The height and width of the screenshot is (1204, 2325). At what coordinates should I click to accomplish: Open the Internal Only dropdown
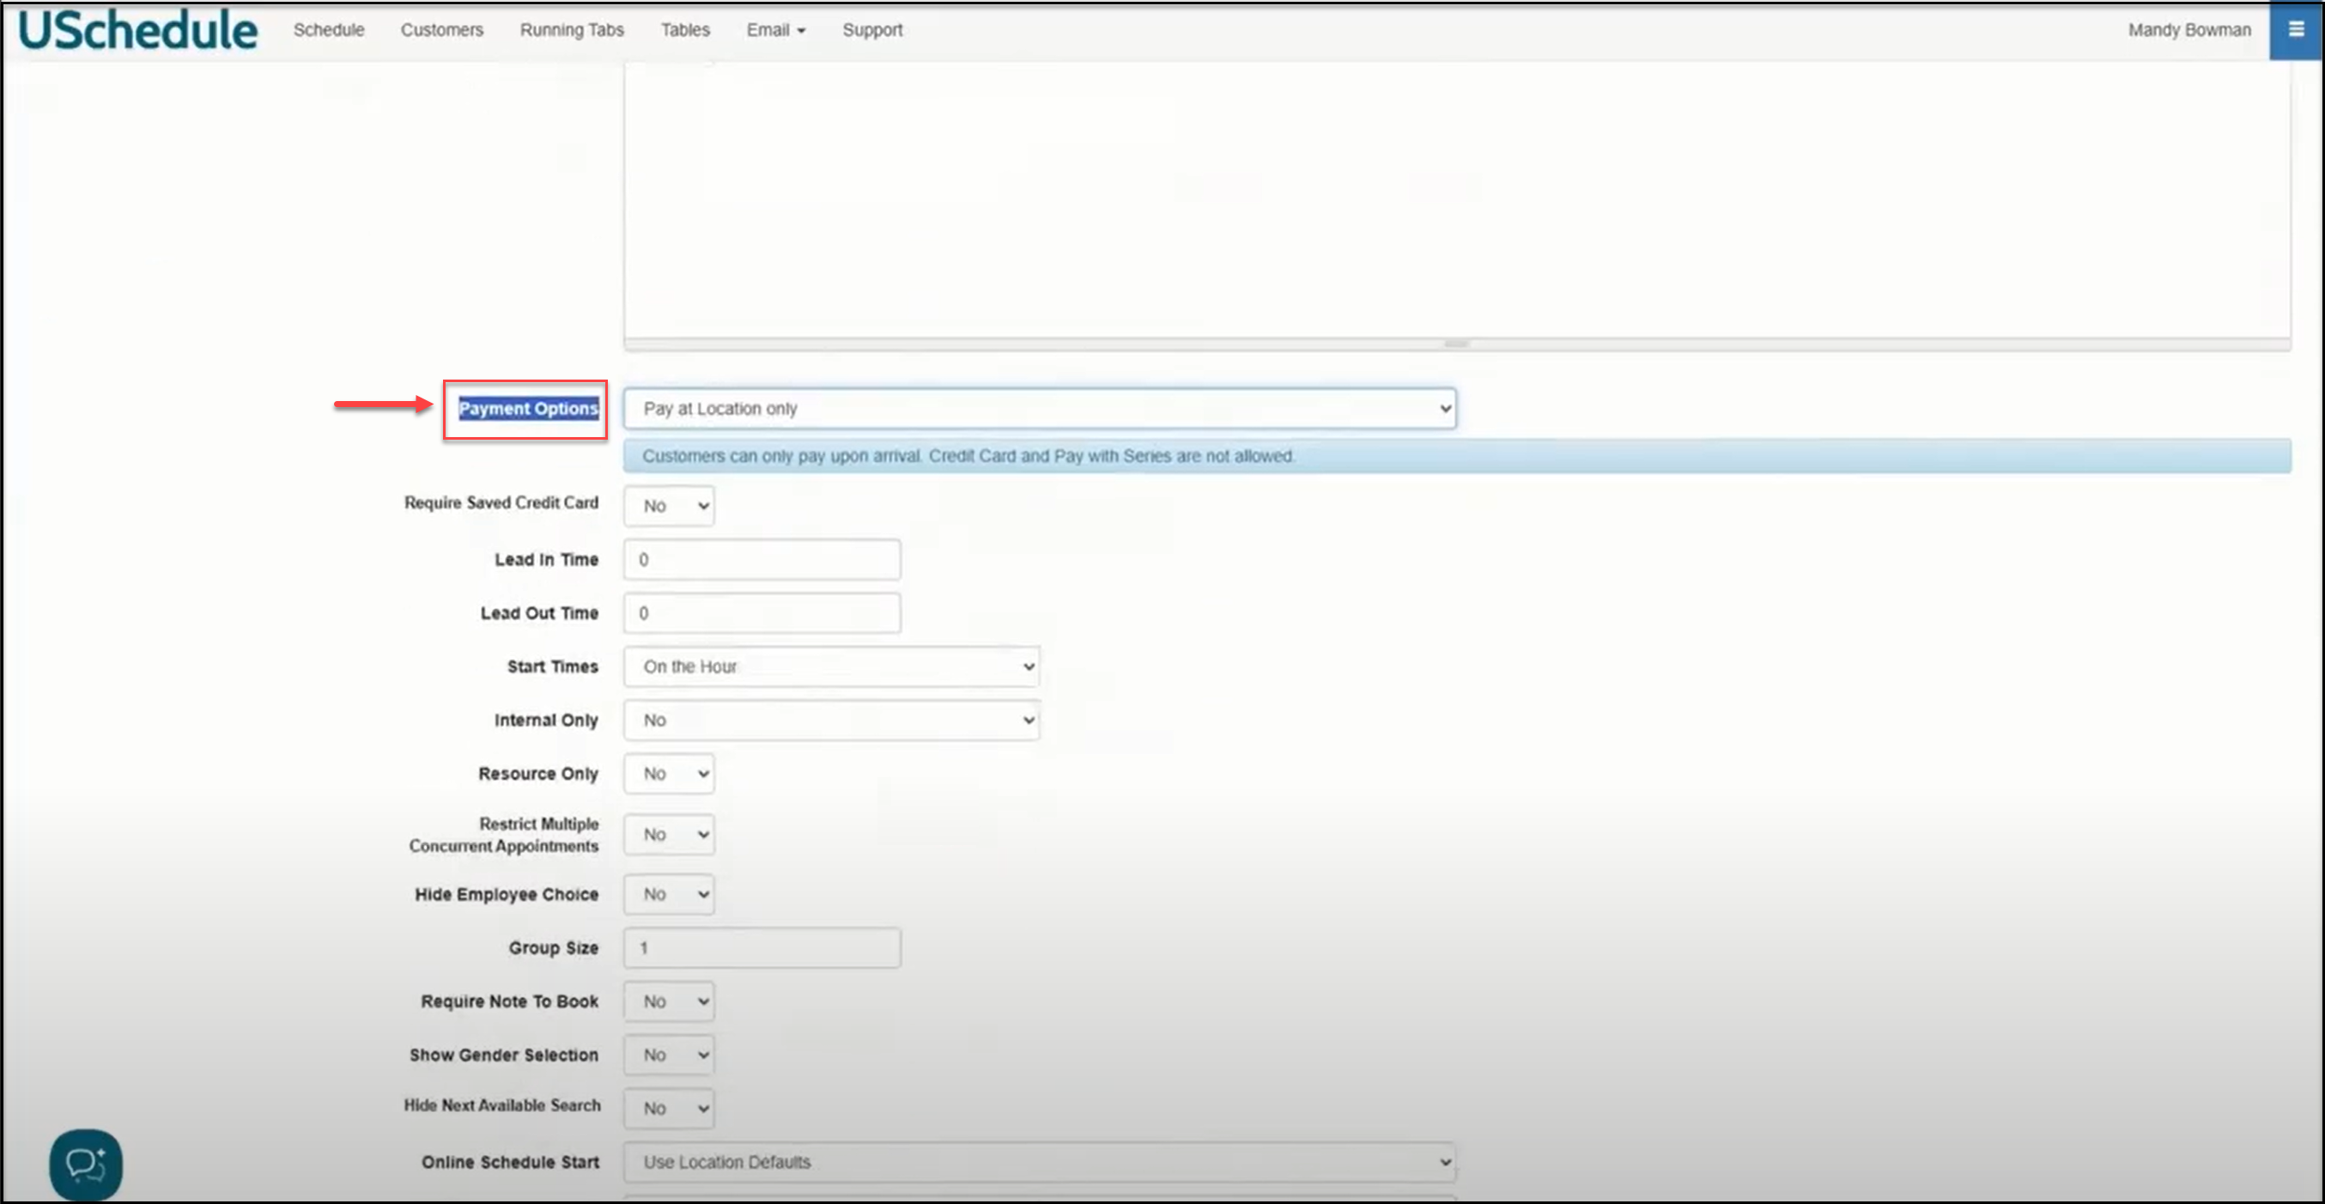pos(831,721)
